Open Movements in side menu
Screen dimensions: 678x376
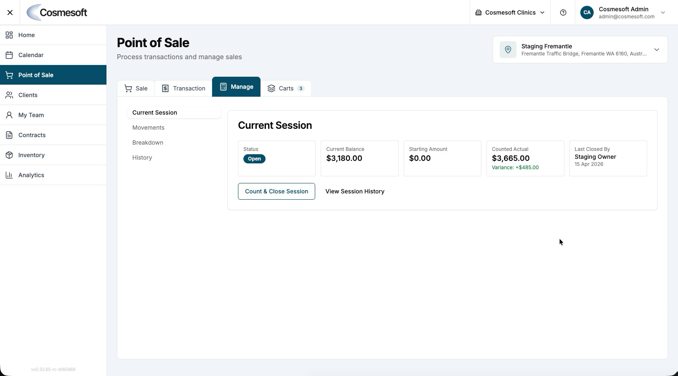tap(174, 128)
